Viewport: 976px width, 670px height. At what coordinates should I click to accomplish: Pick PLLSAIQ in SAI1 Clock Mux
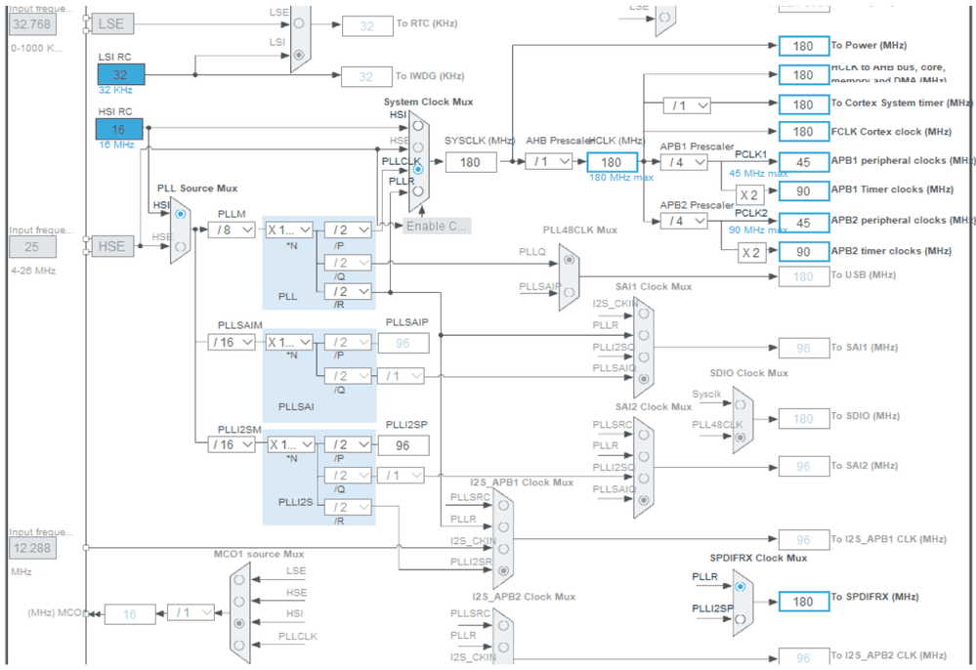[x=644, y=378]
